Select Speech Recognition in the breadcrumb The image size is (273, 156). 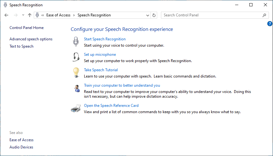[94, 15]
